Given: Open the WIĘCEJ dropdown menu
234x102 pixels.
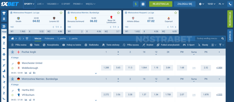Looking at the screenshot, I should [91, 4].
